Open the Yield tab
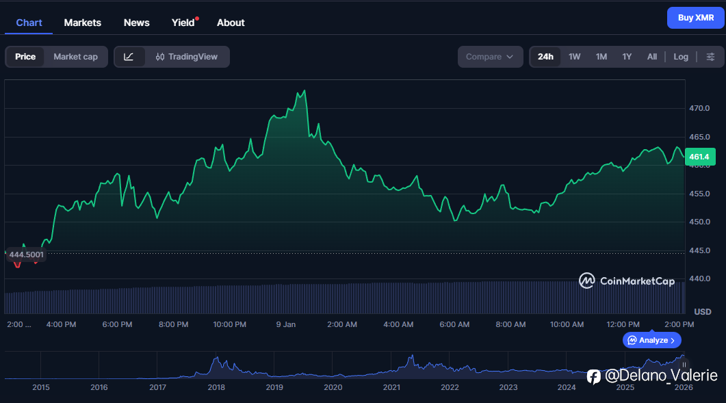Image resolution: width=726 pixels, height=403 pixels. coord(183,23)
